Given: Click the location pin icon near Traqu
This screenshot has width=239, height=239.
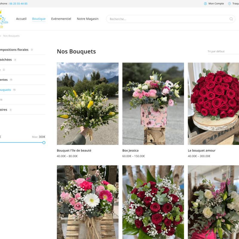Looking at the screenshot, I should click(x=229, y=4).
